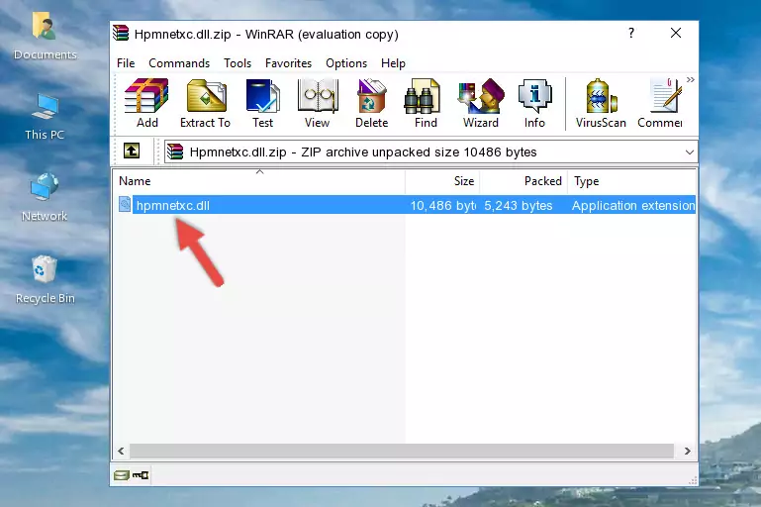Open the Favorites menu
This screenshot has height=507, width=761.
pyautogui.click(x=288, y=63)
